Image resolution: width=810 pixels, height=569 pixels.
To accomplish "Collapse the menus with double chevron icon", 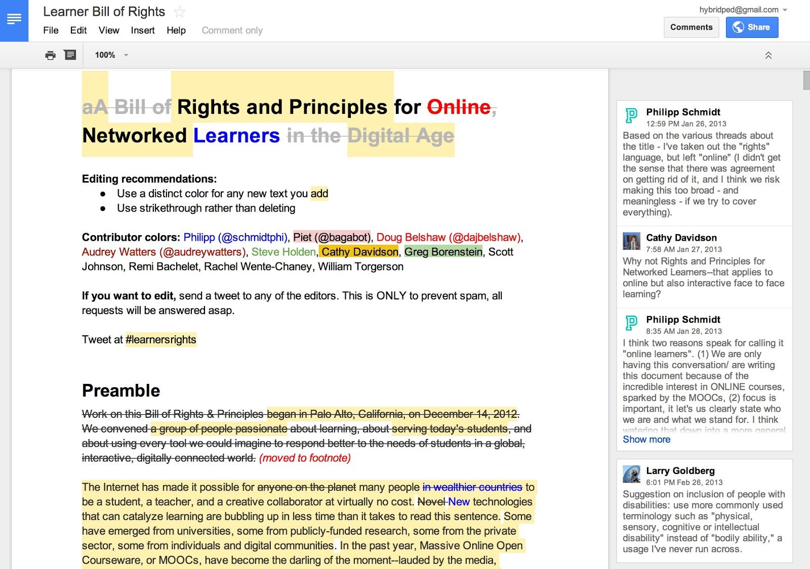I will coord(768,55).
